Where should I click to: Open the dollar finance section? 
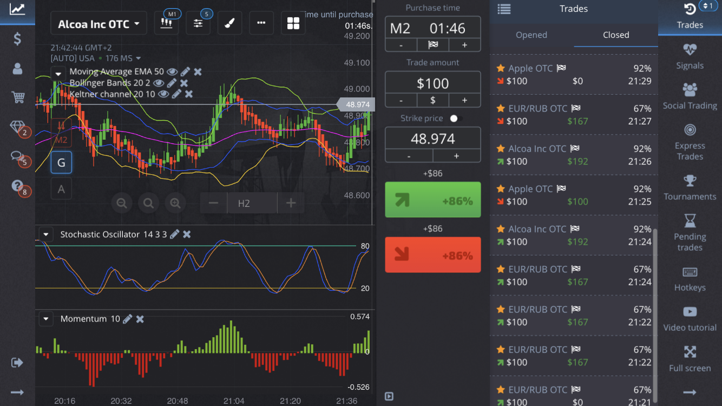coord(17,39)
